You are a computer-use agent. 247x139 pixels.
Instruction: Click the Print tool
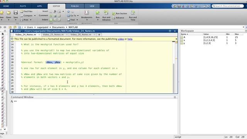(x=24, y=20)
